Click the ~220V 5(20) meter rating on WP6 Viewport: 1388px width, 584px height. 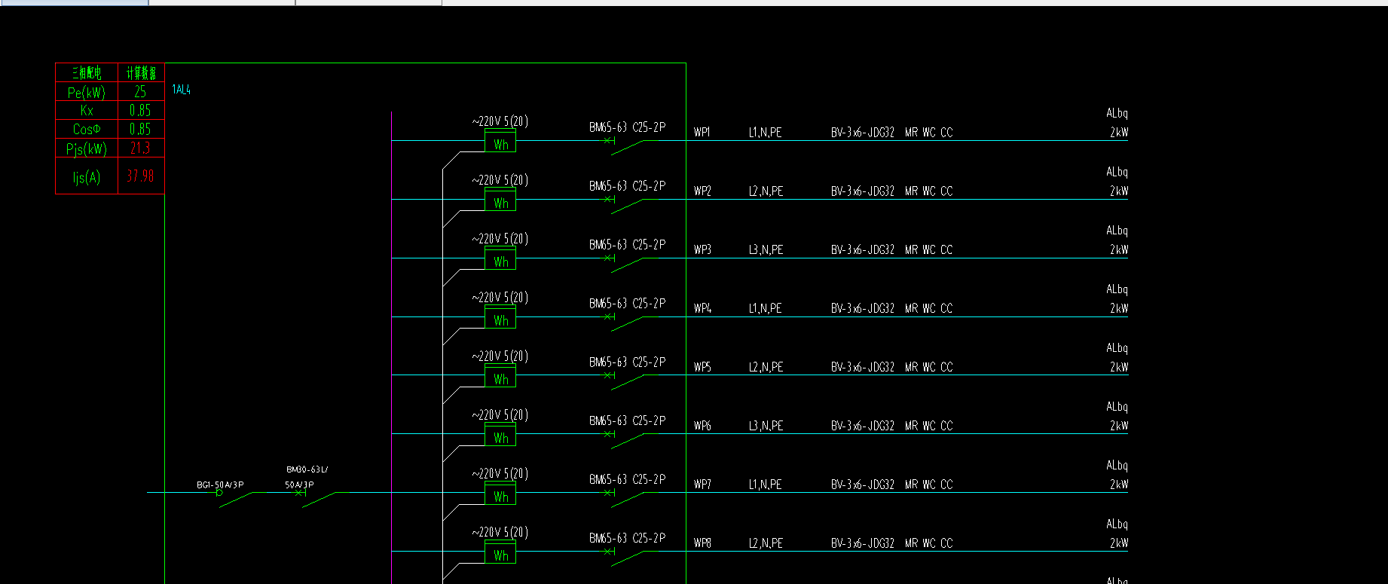[x=500, y=414]
